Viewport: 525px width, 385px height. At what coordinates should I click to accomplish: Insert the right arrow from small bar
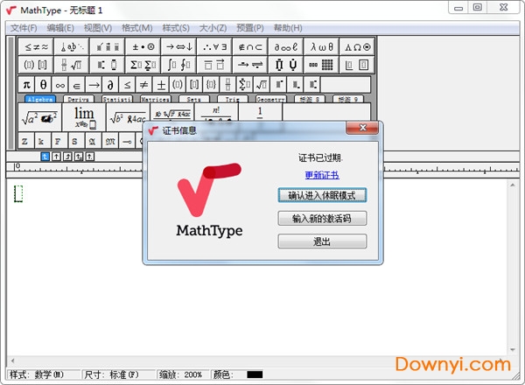pyautogui.click(x=94, y=85)
